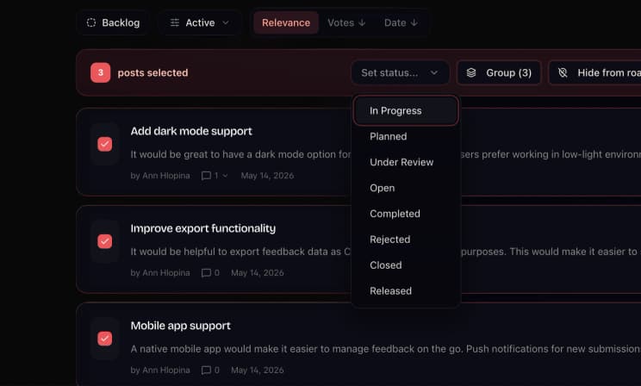
Task: Open the Set status dropdown
Action: [401, 72]
